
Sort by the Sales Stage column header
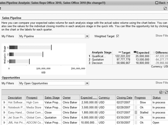click(x=52, y=98)
